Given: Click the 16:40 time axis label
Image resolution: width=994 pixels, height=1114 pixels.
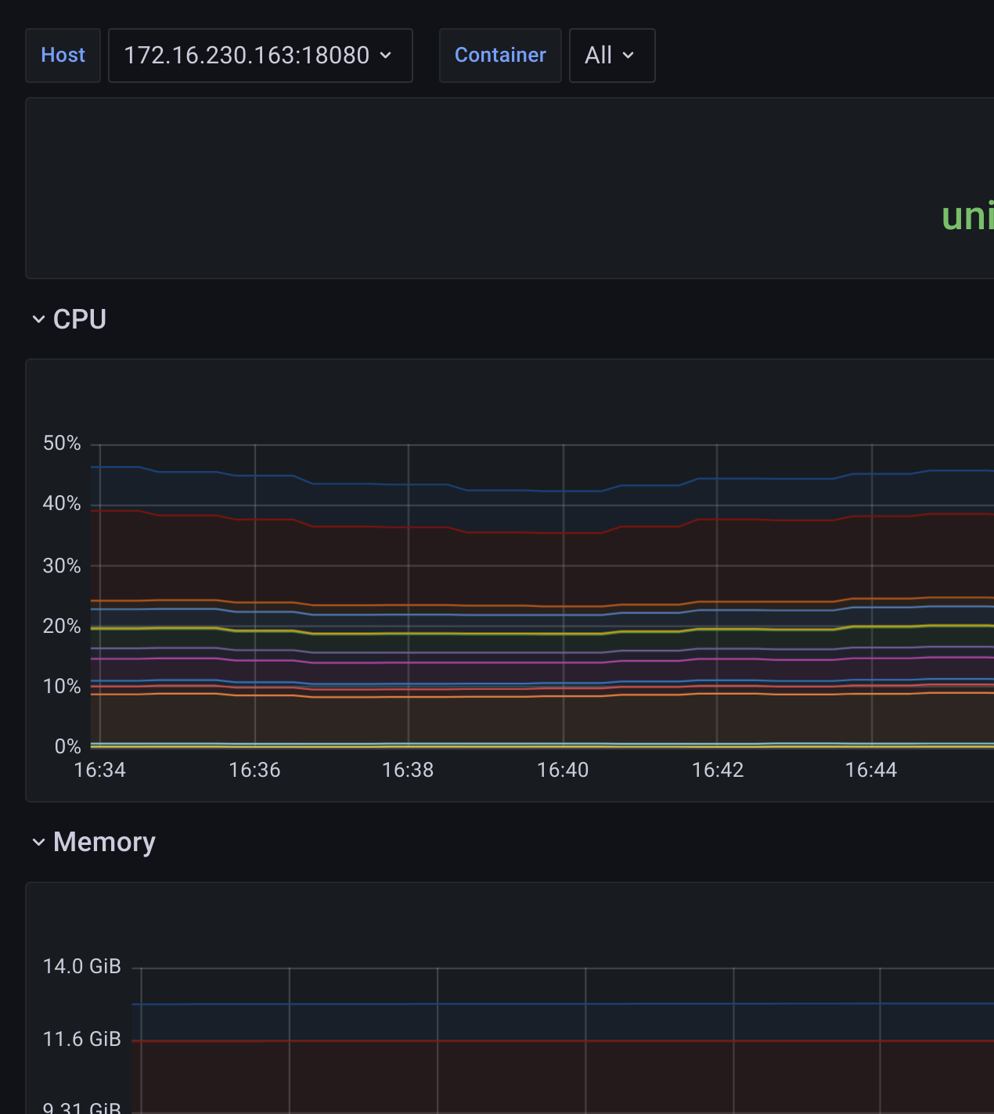Looking at the screenshot, I should tap(563, 770).
